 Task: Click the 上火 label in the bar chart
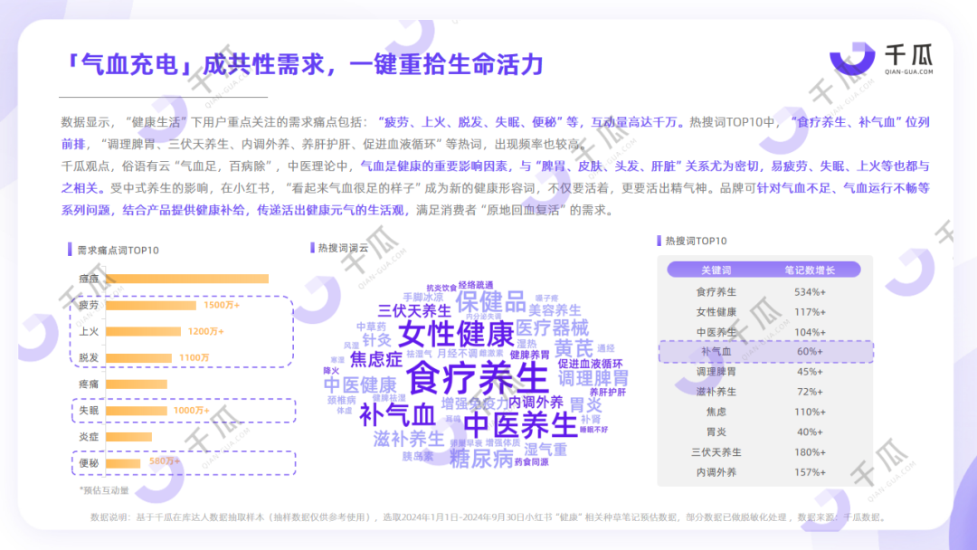pos(89,331)
